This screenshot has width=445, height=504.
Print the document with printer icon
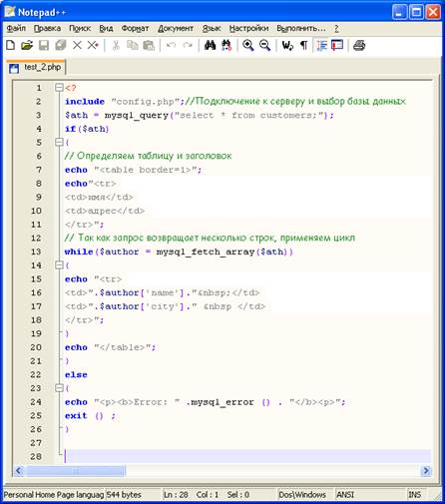tap(359, 45)
